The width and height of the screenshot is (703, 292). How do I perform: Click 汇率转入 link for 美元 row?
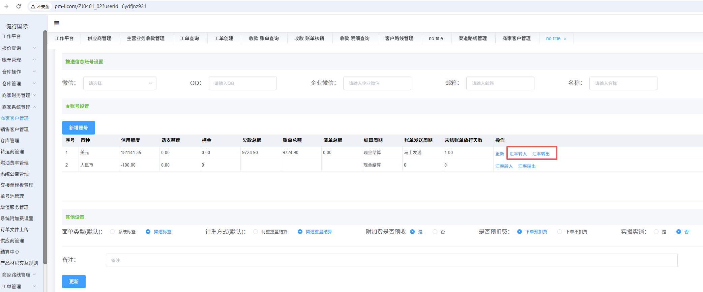[518, 154]
